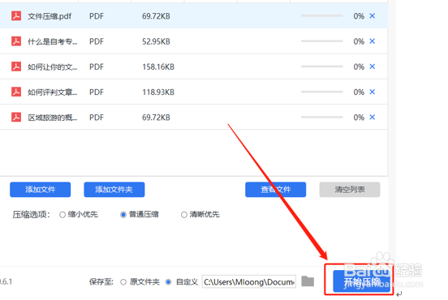Click the PDF icon for 文件压缩.pdf

tap(16, 16)
